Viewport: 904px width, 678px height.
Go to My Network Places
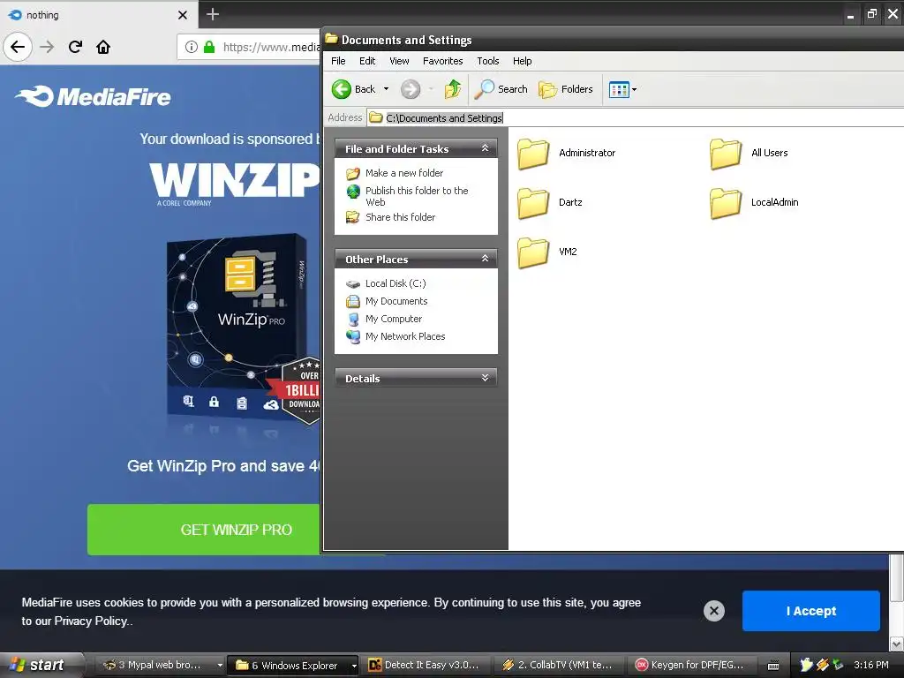pos(404,336)
